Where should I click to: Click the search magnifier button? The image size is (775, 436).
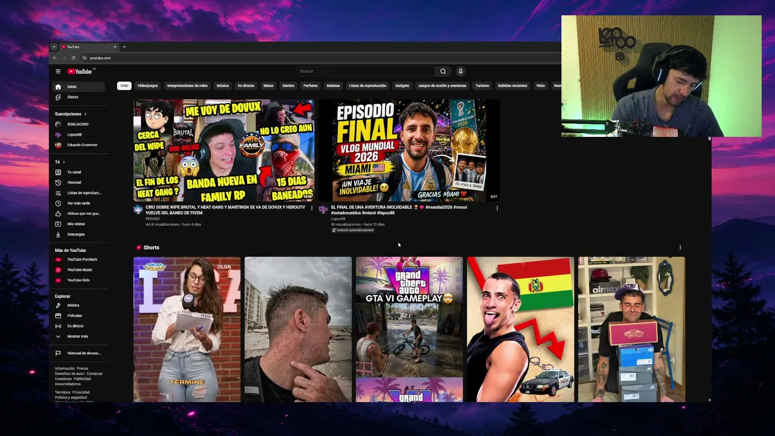443,71
